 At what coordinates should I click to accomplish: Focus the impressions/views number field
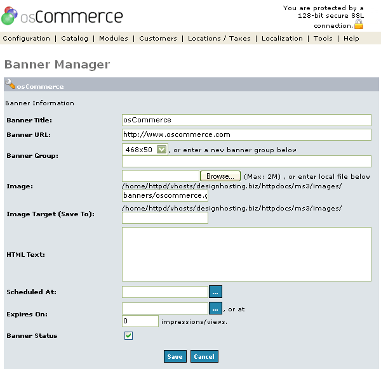pos(140,321)
